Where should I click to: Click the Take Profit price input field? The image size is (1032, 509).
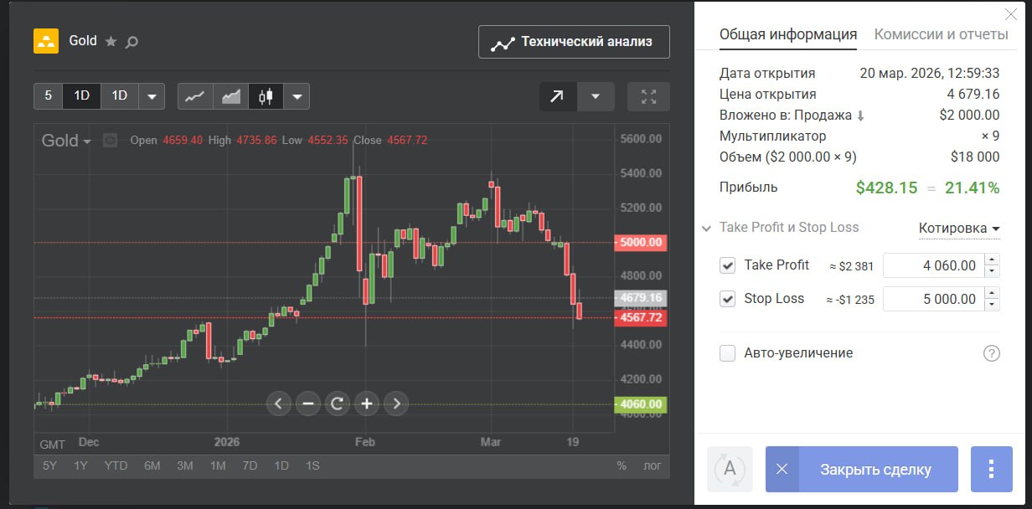(933, 265)
